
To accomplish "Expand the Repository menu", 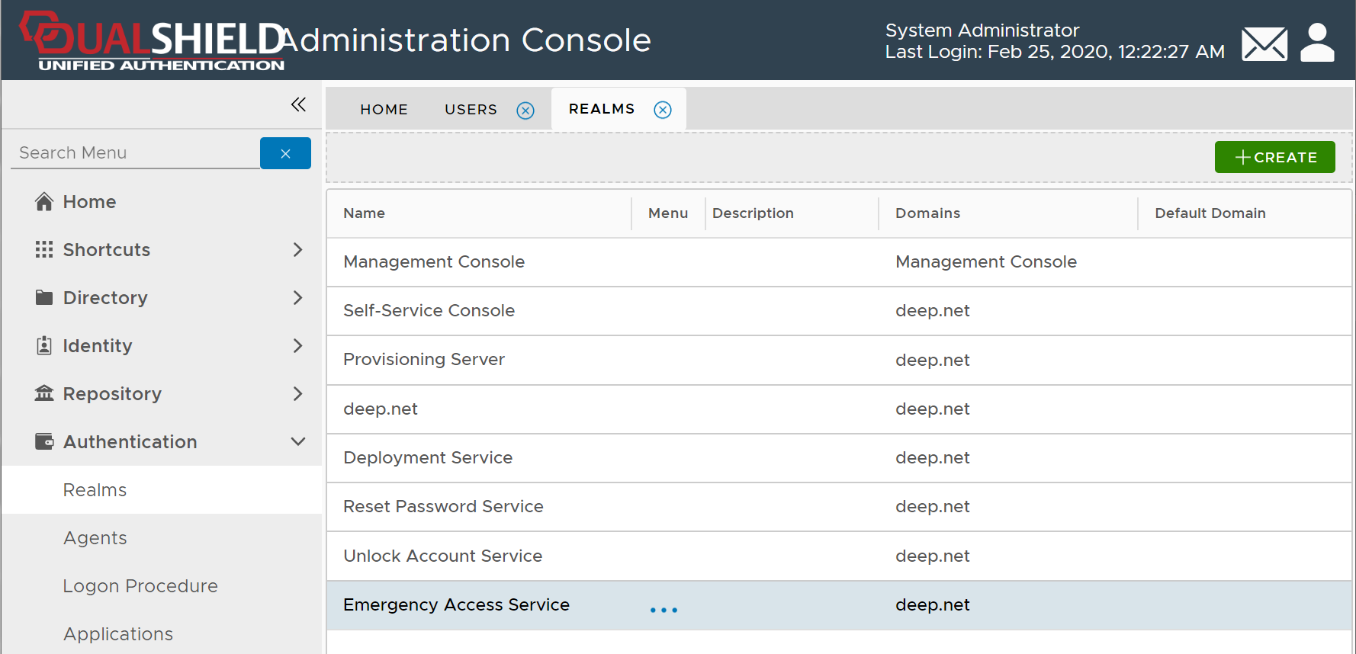I will pos(297,394).
